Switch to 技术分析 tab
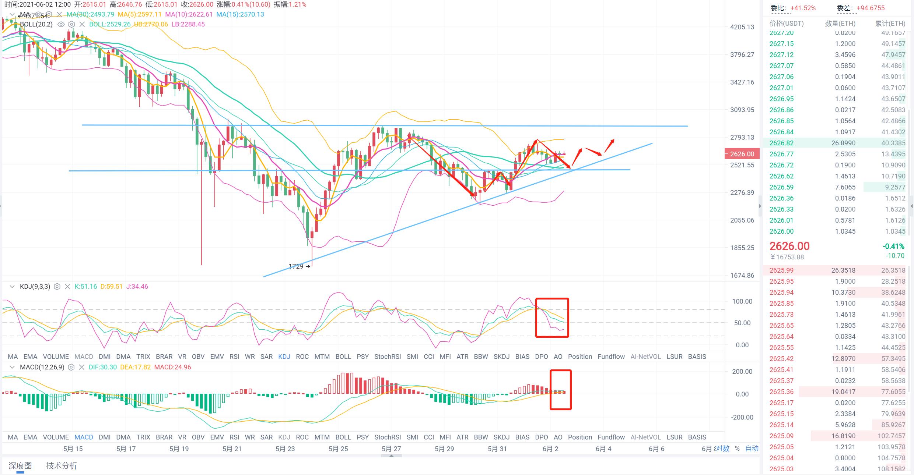 pyautogui.click(x=62, y=466)
